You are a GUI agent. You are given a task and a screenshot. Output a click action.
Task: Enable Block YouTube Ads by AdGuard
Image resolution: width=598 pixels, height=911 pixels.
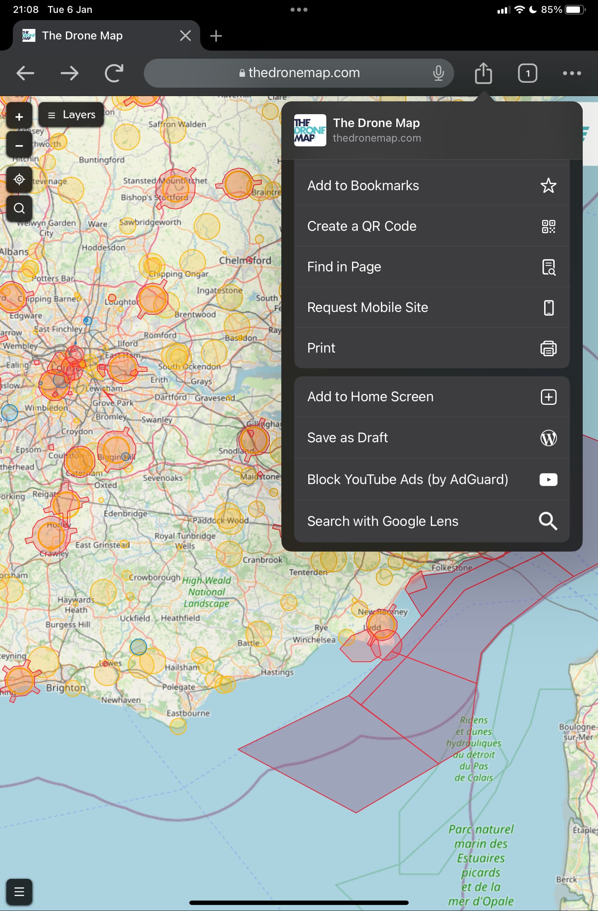tap(432, 480)
